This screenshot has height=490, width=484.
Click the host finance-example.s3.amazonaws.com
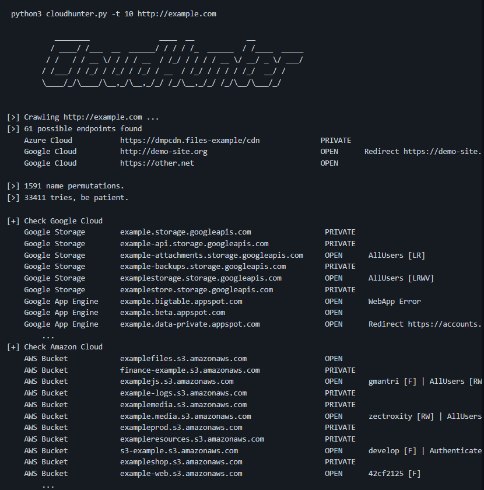(x=190, y=370)
